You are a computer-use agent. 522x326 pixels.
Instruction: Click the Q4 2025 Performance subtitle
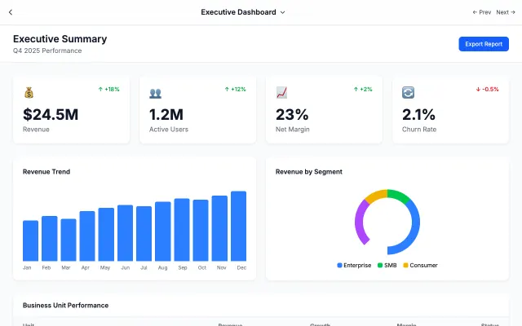47,51
